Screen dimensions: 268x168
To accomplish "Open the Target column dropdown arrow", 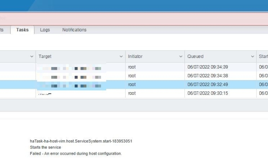I will click(x=121, y=57).
